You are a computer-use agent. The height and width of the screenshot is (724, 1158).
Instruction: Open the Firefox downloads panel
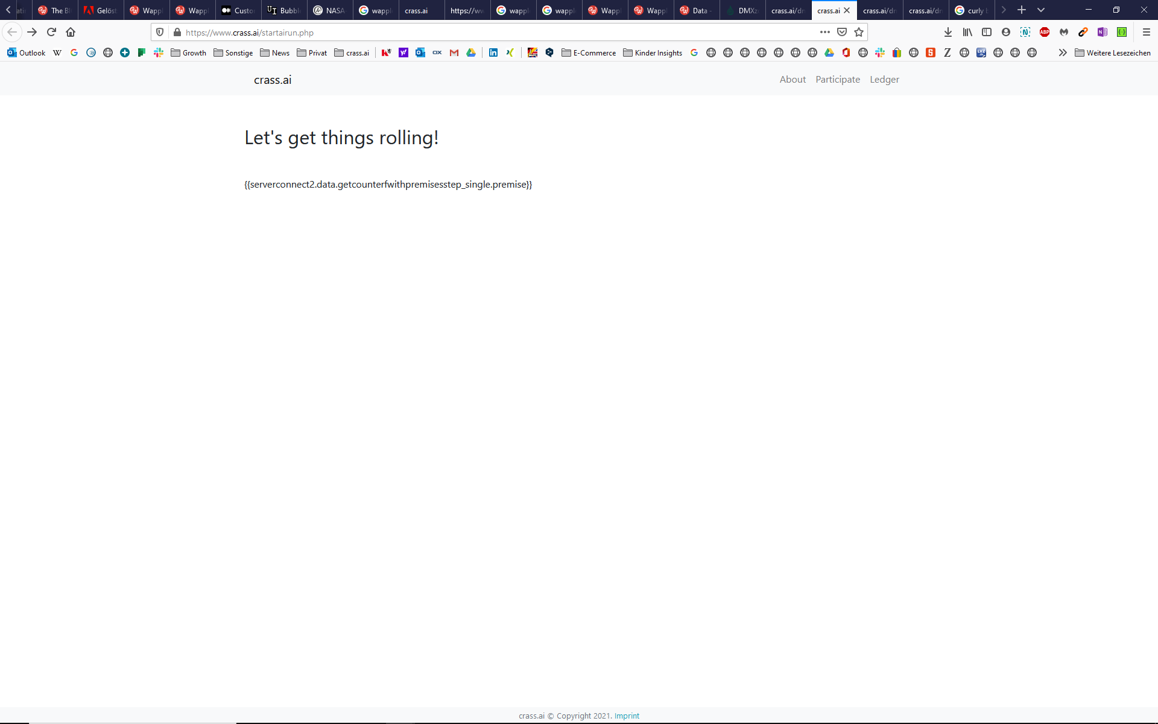pyautogui.click(x=948, y=32)
